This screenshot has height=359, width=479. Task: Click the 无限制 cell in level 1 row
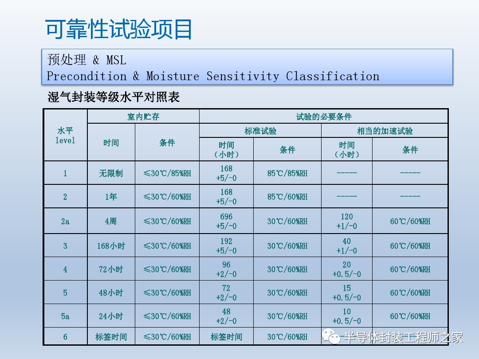[x=111, y=173]
